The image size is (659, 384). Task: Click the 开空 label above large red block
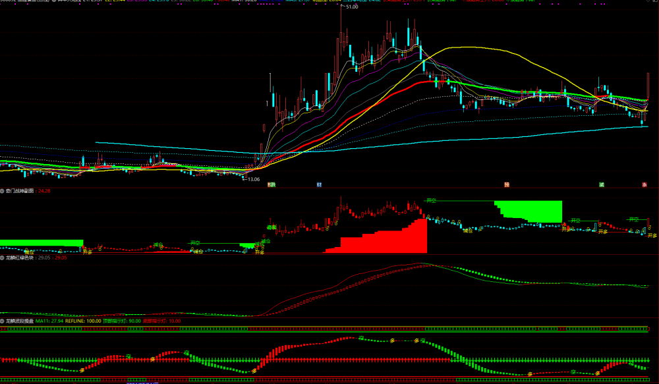coord(431,201)
